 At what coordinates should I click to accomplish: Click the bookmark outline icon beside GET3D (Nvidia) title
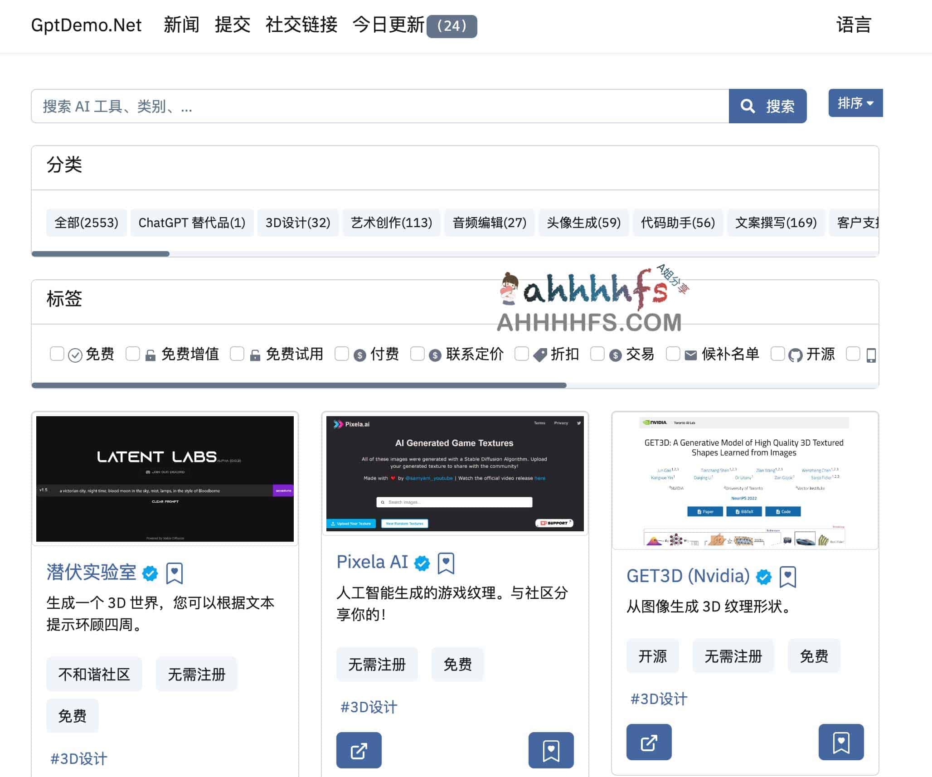788,577
